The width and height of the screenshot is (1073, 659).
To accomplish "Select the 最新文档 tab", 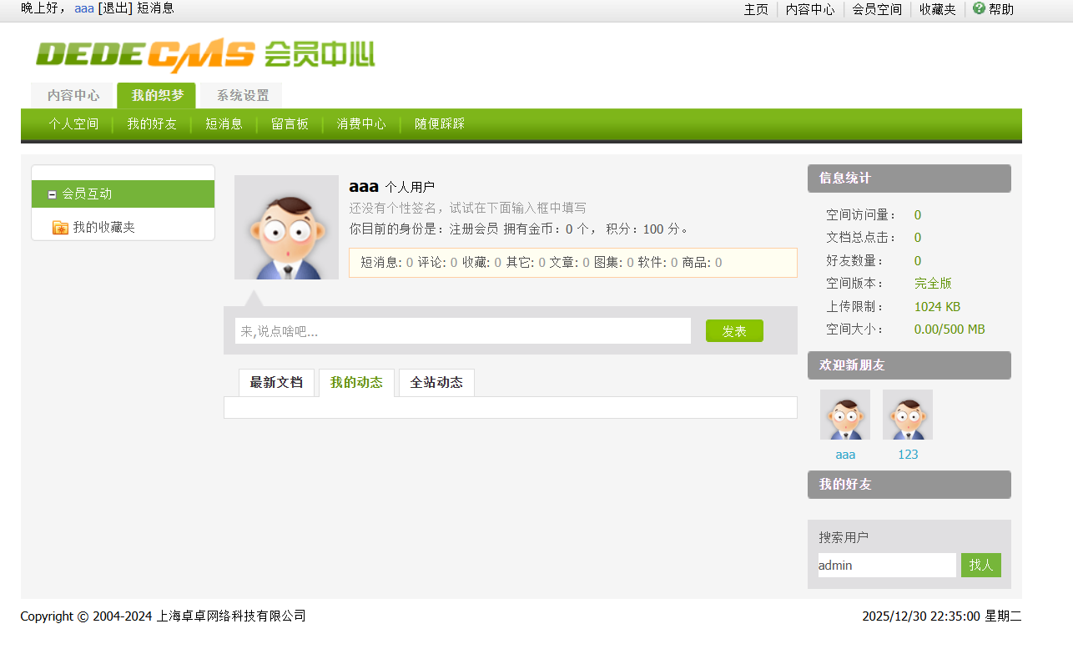I will point(276,383).
